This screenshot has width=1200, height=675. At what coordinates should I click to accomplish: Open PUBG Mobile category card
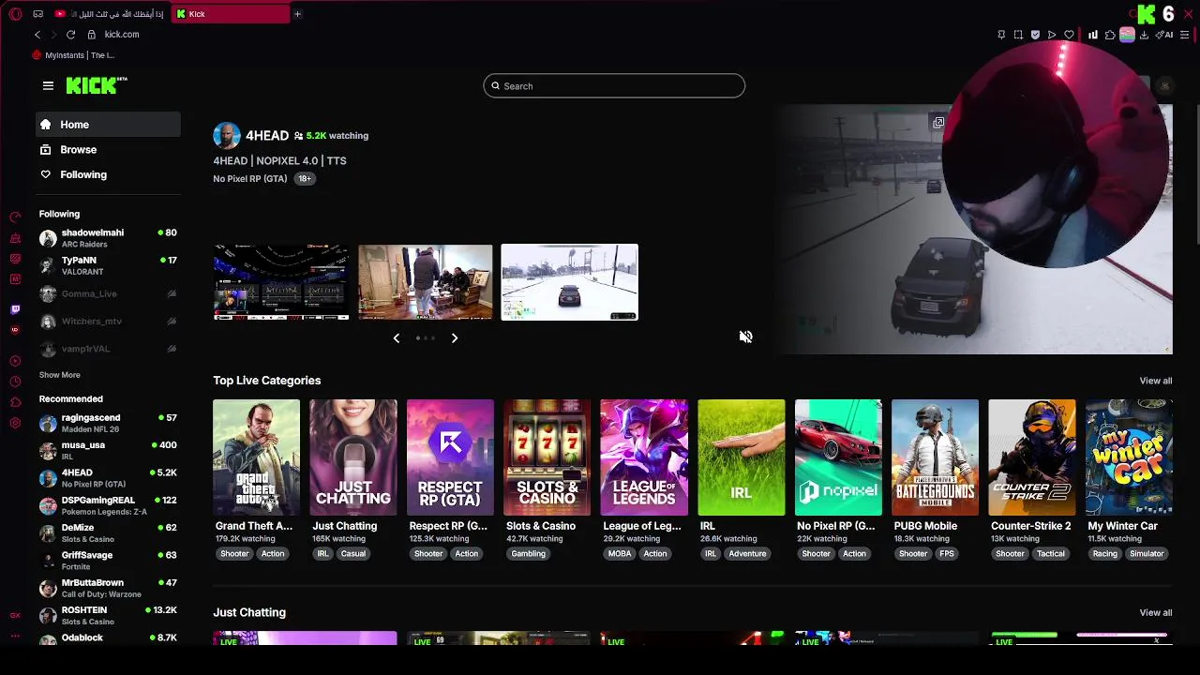[x=935, y=457]
